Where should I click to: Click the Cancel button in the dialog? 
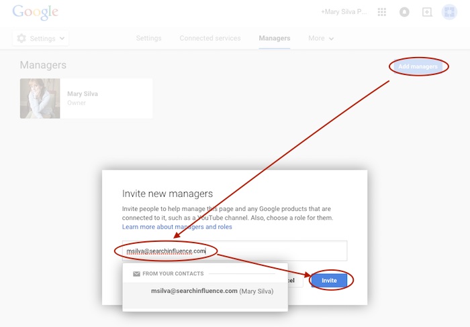(x=295, y=280)
